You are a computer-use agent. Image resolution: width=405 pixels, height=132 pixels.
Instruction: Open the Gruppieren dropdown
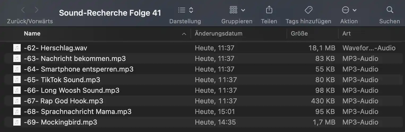tap(237, 10)
